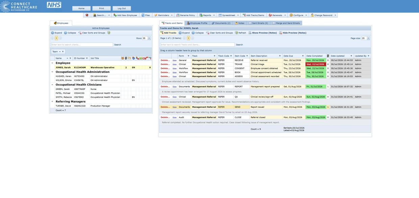Click the export icon beside the Employees Clear Sorts
The image size is (419, 198).
109,33
